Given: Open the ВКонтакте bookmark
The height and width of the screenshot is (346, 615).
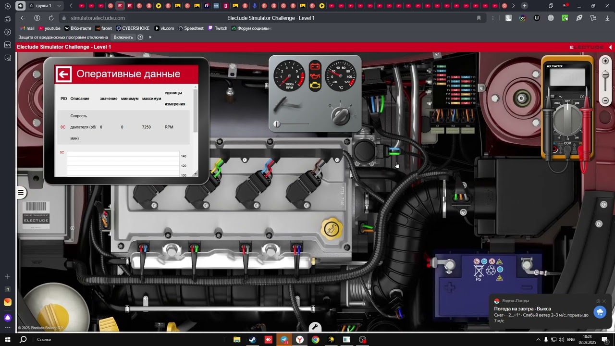Looking at the screenshot, I should [77, 28].
